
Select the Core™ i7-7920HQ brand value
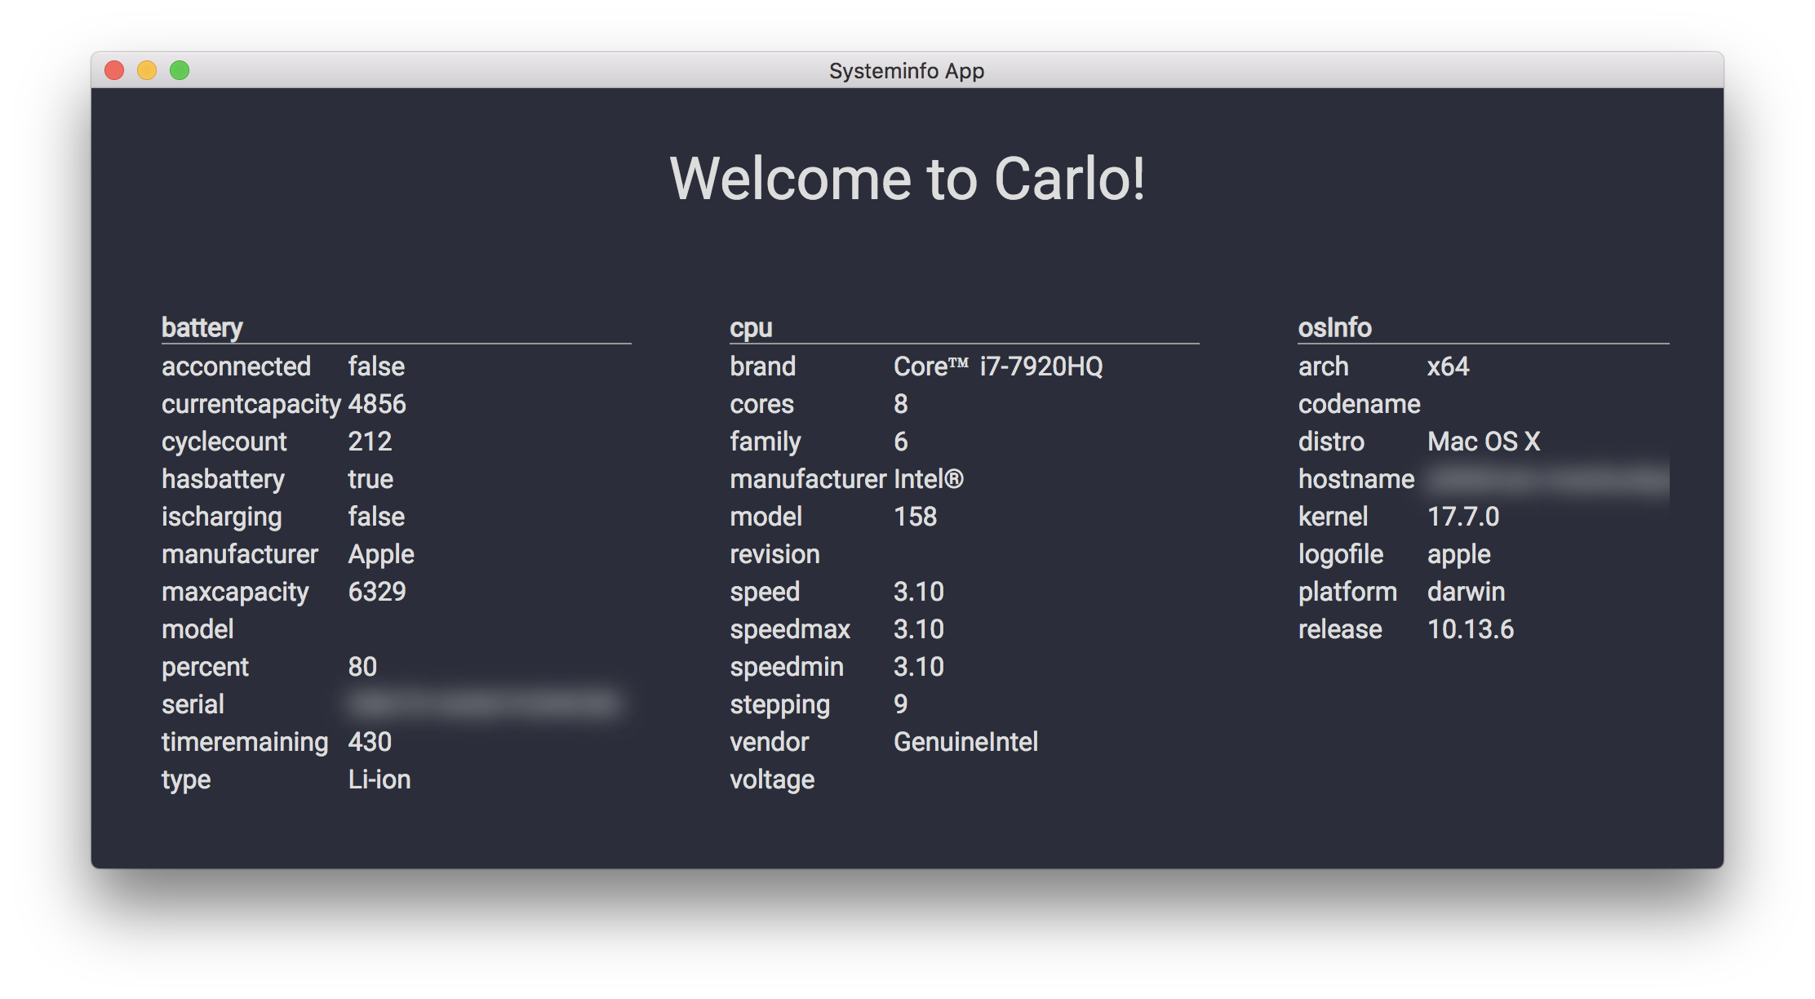(997, 366)
